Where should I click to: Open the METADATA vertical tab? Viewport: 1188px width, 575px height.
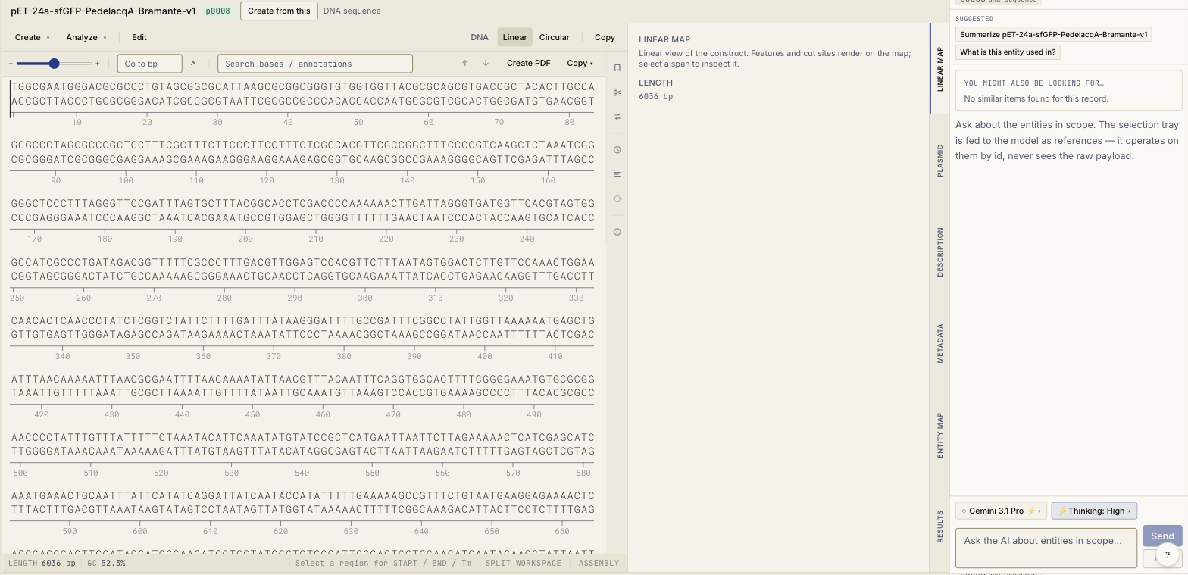(940, 344)
